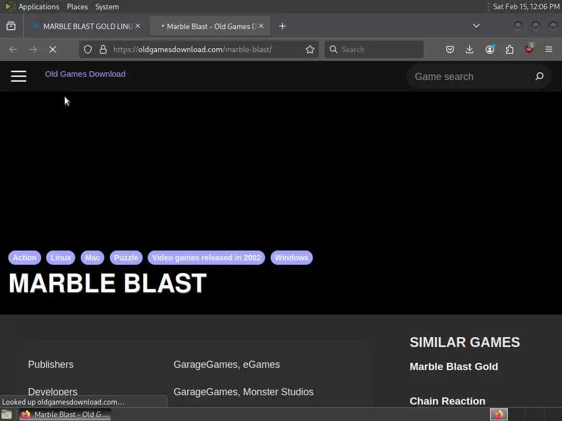This screenshot has height=421, width=562.
Task: Click the Developers label
Action: [53, 391]
